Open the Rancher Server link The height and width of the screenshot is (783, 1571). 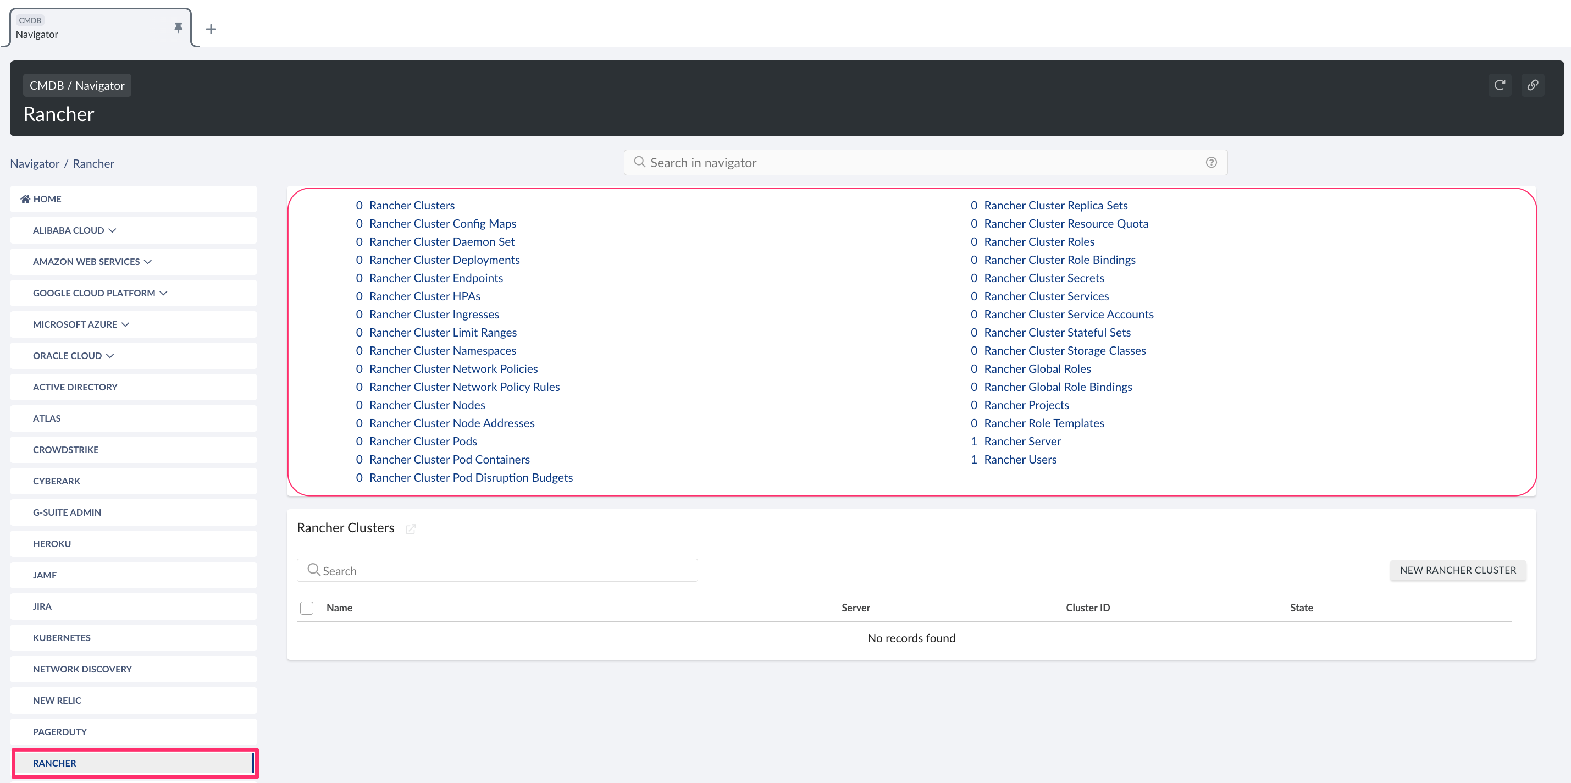pos(1021,440)
